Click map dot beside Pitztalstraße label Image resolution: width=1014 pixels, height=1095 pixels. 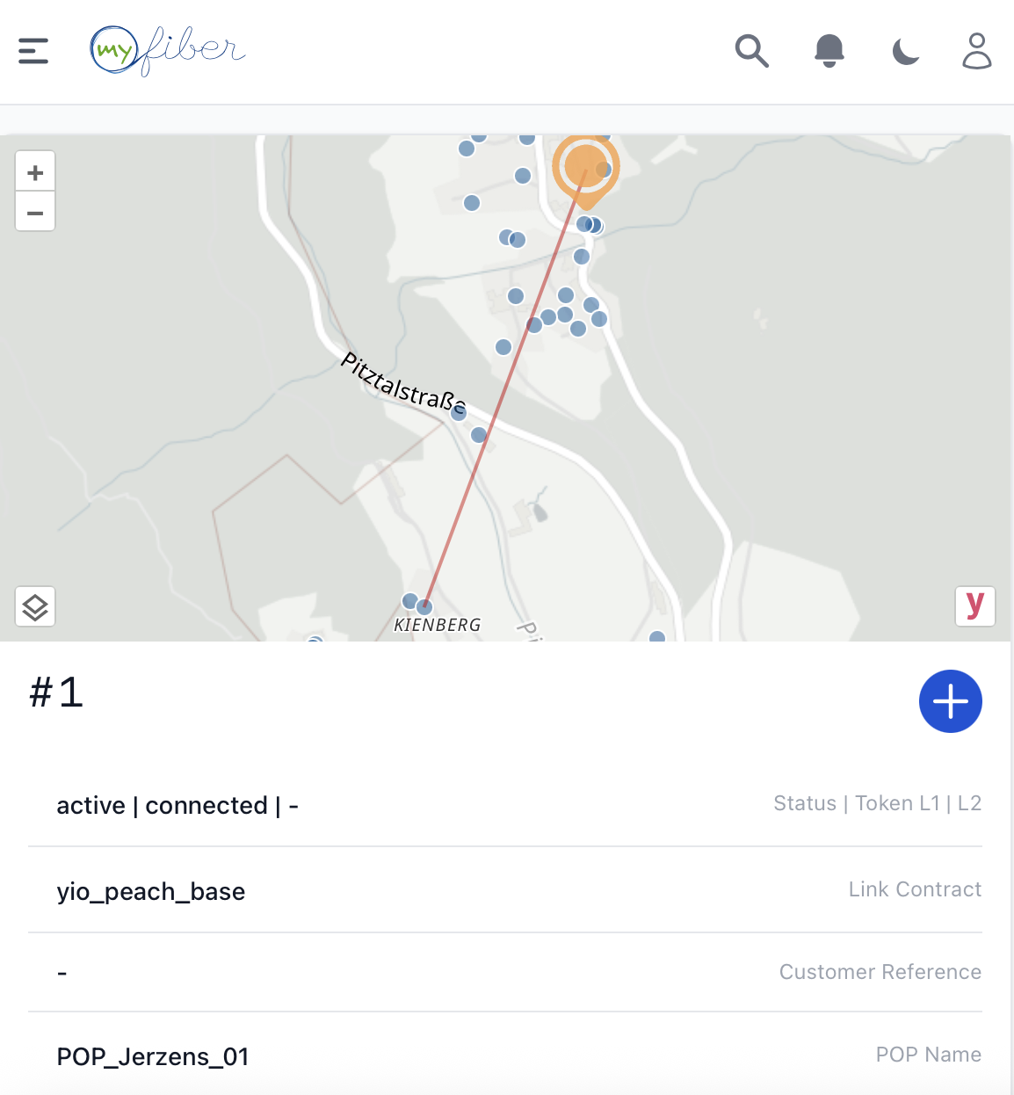pos(459,413)
